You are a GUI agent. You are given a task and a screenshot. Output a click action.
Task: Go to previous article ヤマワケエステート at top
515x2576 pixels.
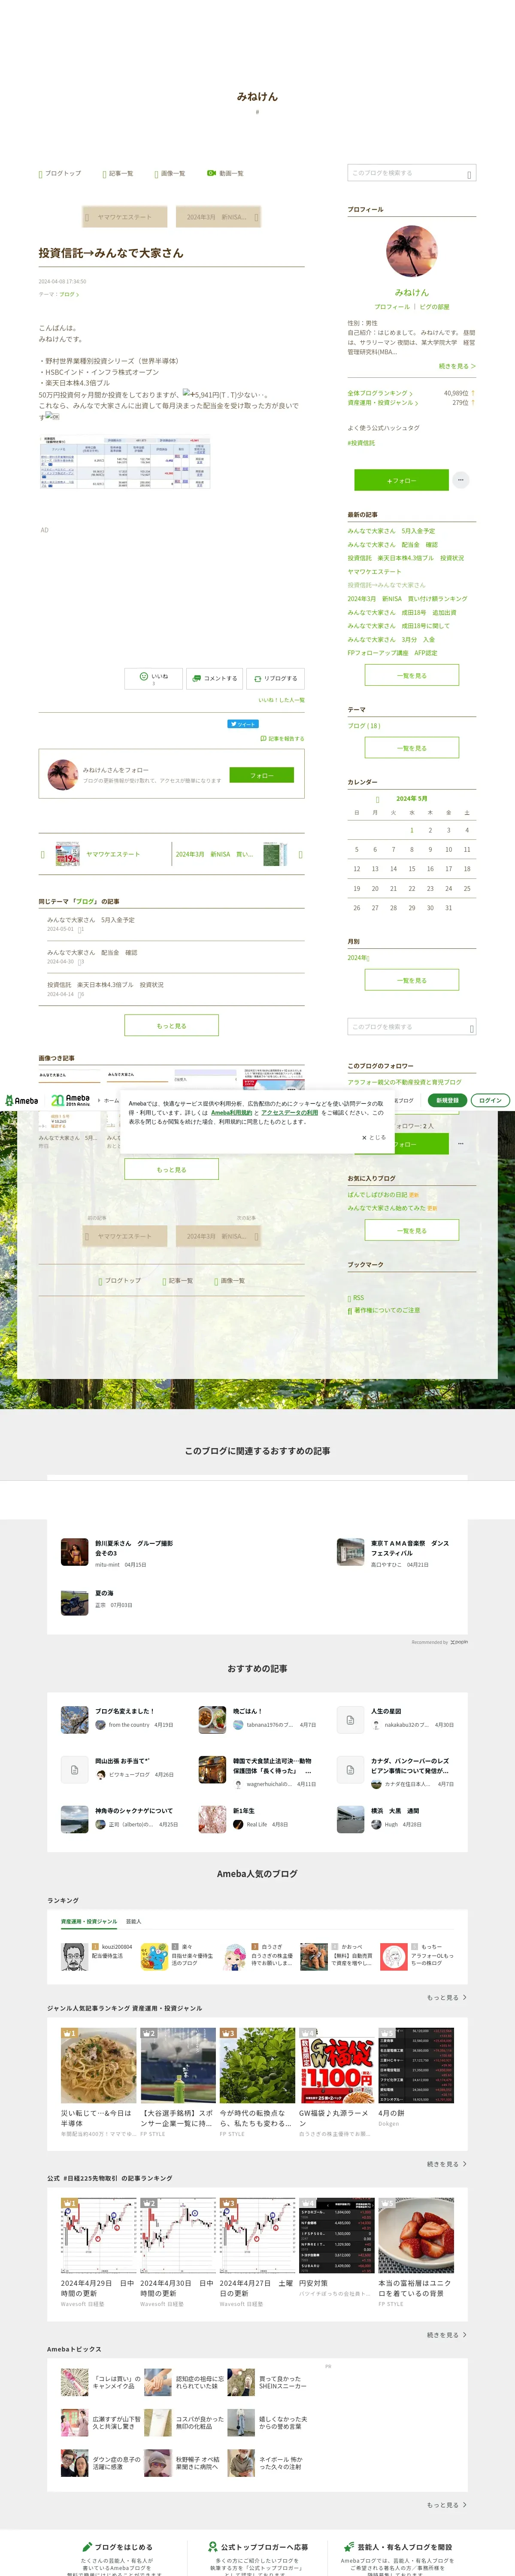(125, 217)
